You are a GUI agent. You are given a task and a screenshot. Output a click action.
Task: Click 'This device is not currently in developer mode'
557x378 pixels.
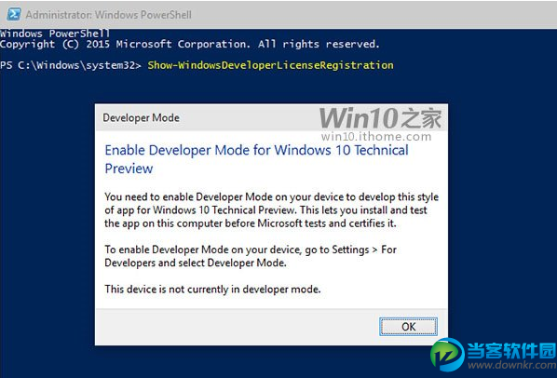click(212, 290)
